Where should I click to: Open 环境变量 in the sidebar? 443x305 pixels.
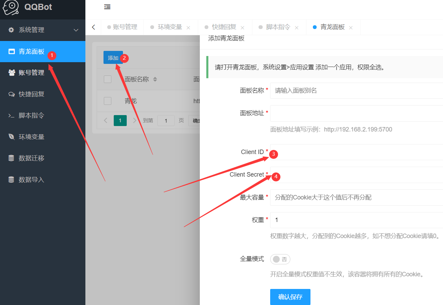43,137
